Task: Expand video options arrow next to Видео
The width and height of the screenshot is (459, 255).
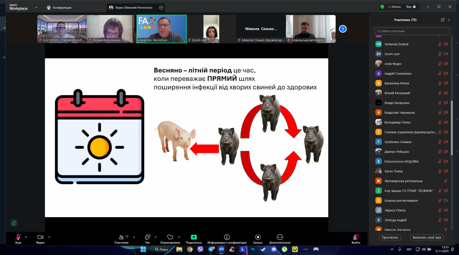Action: (x=49, y=237)
